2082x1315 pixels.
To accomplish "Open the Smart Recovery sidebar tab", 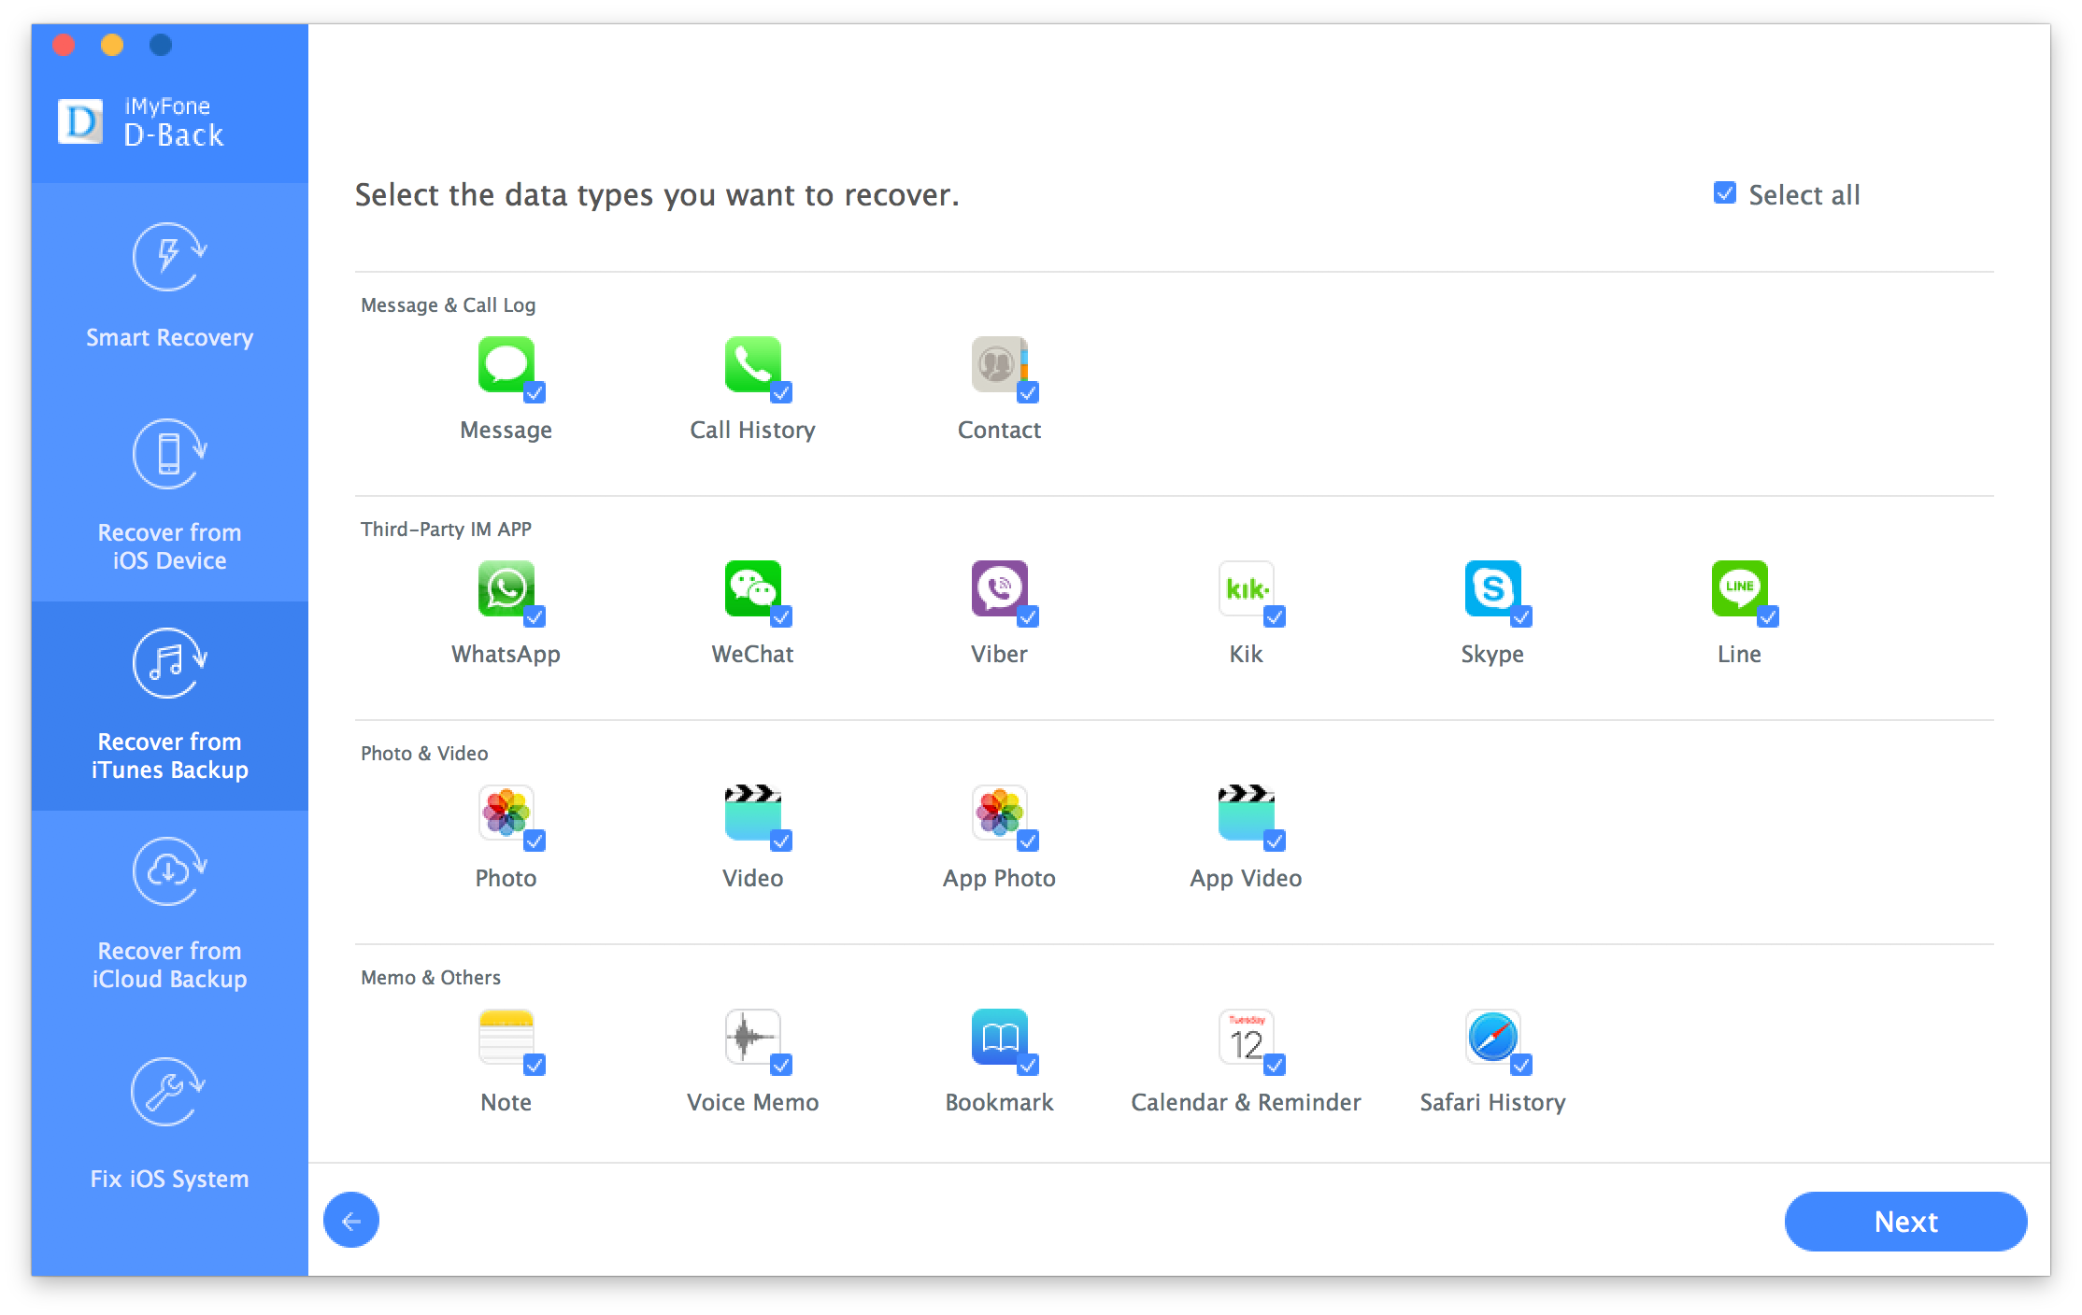I will 169,287.
